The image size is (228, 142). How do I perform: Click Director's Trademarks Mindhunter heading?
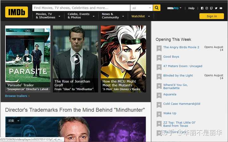click(75, 110)
